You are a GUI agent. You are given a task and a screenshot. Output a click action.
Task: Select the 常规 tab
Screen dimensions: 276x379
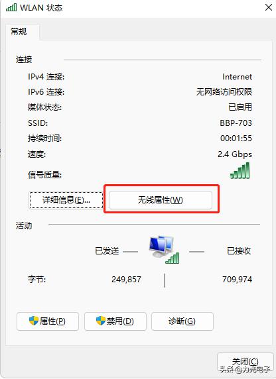pos(19,31)
